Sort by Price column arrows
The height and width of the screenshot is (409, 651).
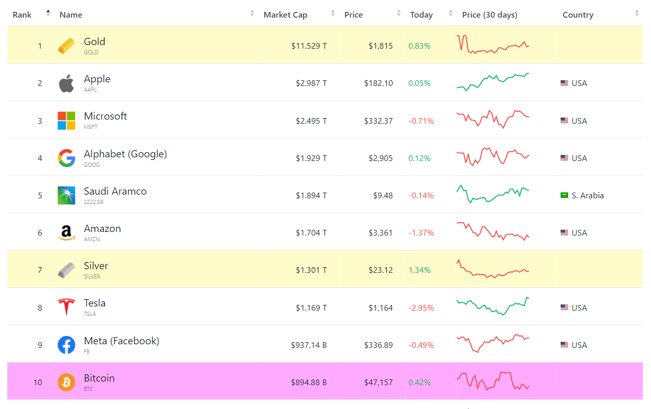pyautogui.click(x=399, y=13)
